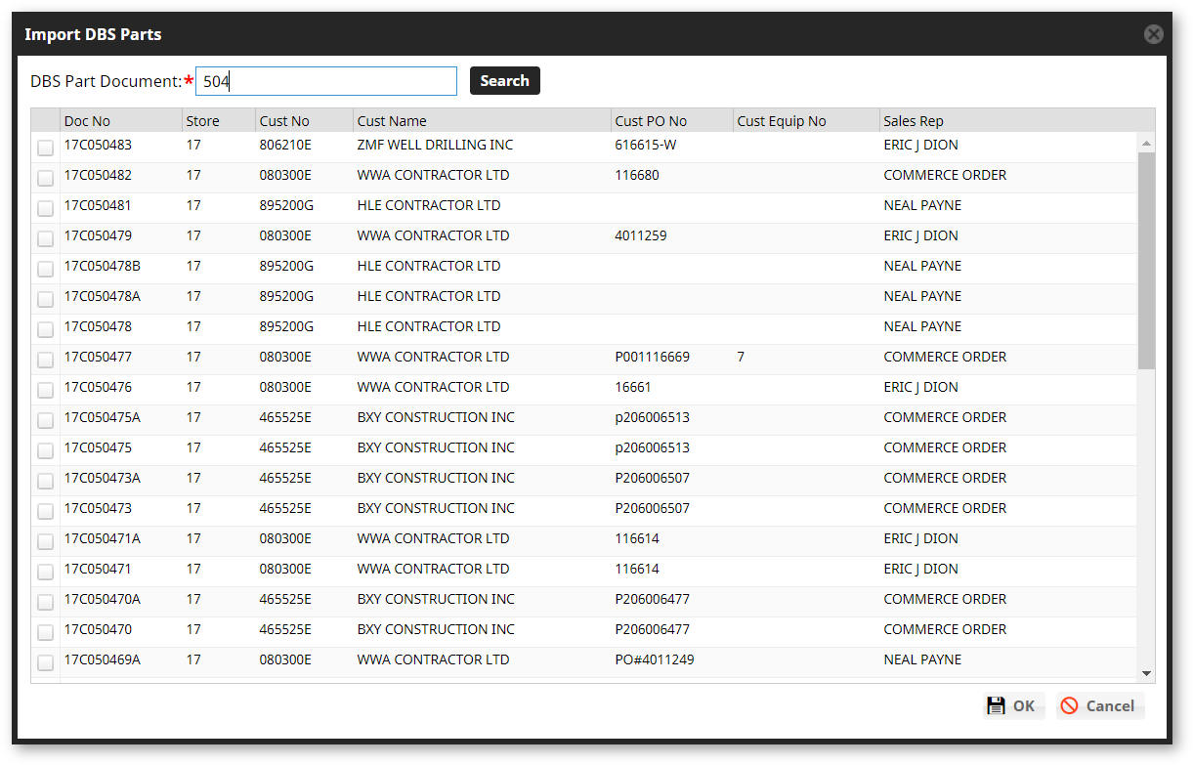The image size is (1193, 765).
Task: Click inside the DBS Part Document field
Action: click(325, 80)
